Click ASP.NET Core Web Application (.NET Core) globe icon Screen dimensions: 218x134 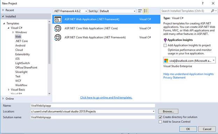click(x=58, y=28)
